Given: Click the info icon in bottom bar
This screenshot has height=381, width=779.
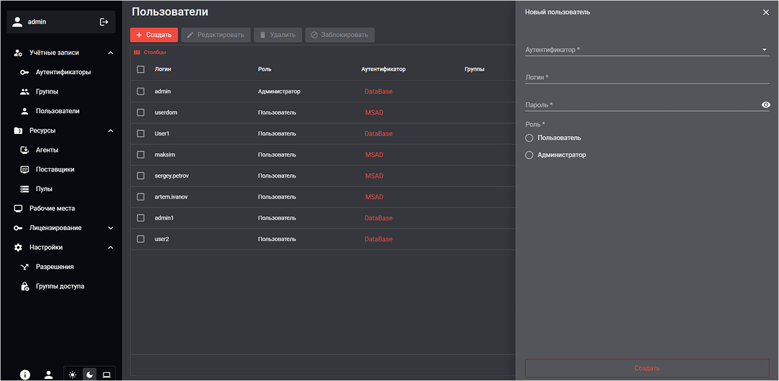Looking at the screenshot, I should click(x=25, y=374).
